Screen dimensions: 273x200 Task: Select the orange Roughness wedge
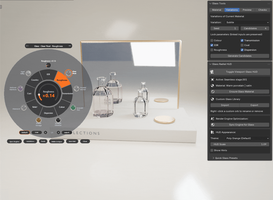pyautogui.click(x=62, y=80)
